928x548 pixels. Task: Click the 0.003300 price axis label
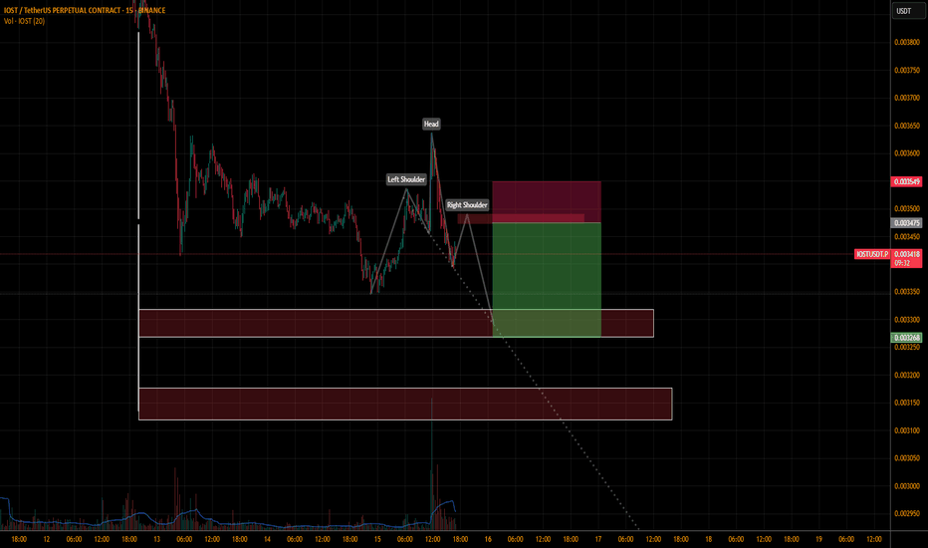[907, 319]
